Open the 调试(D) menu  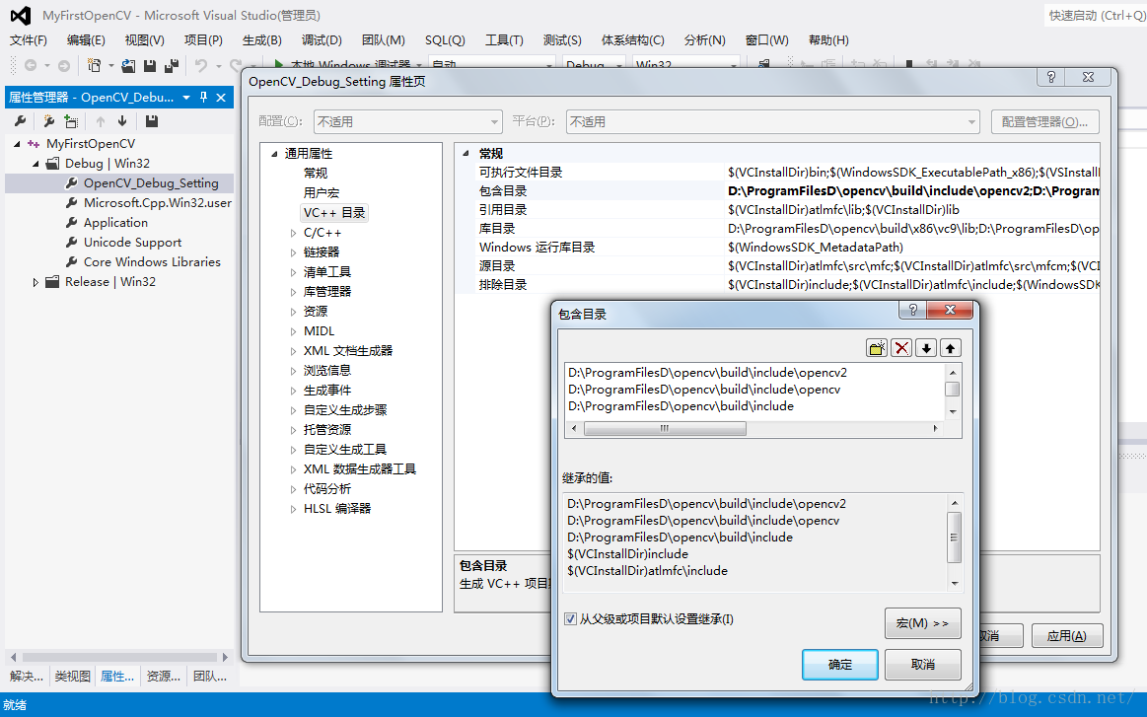(x=322, y=40)
